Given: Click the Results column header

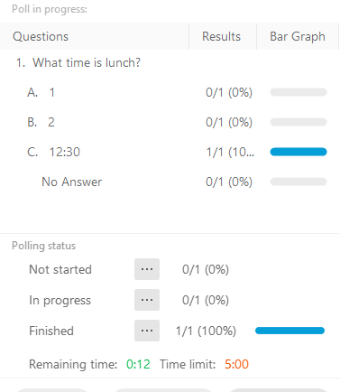Looking at the screenshot, I should click(x=221, y=36).
